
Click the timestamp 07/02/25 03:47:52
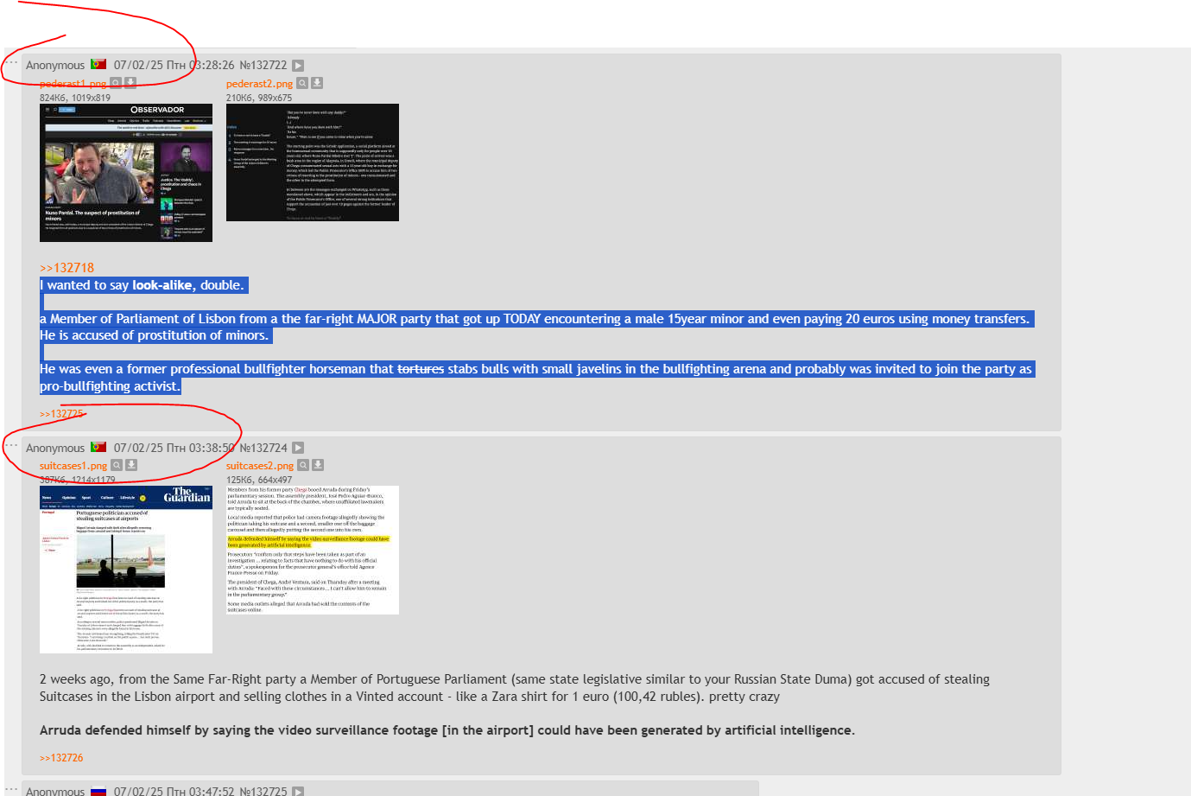coord(174,791)
